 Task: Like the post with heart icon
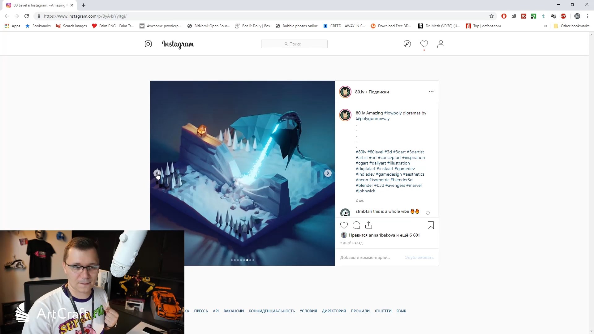click(344, 225)
